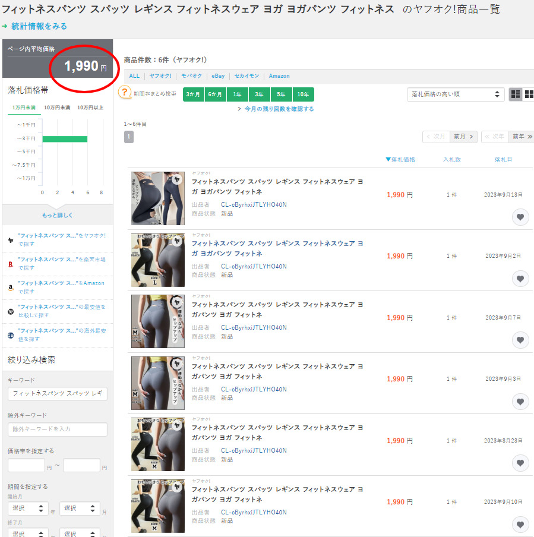Go to previous month with 前月 button

(x=463, y=137)
